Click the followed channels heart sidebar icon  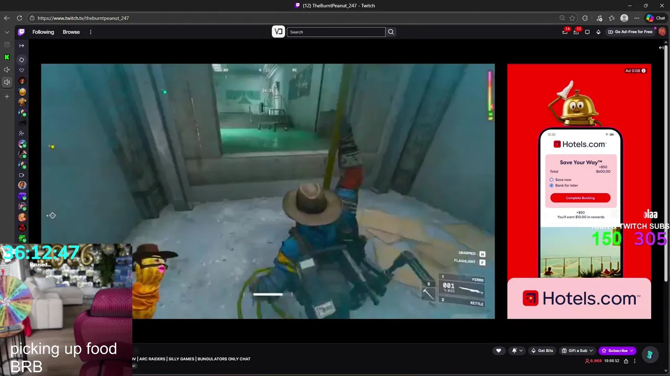tap(21, 70)
